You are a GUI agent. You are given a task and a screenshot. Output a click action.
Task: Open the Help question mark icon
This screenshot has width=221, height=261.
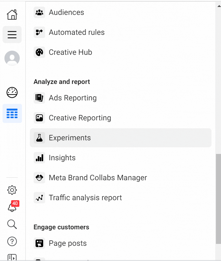12,241
